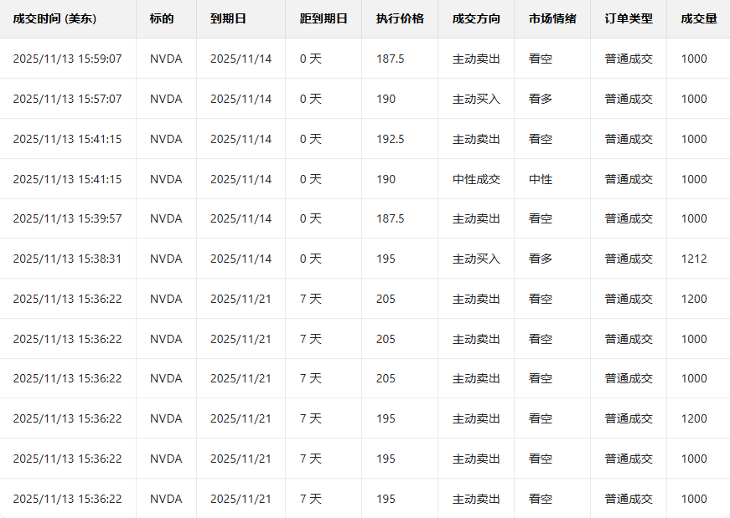Click NVDA in the 15:59:07 row
730x518 pixels.
pos(166,59)
